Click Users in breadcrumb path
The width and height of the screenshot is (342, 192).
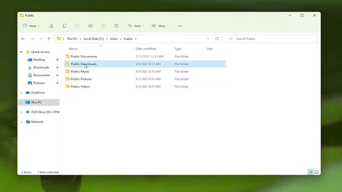[114, 39]
